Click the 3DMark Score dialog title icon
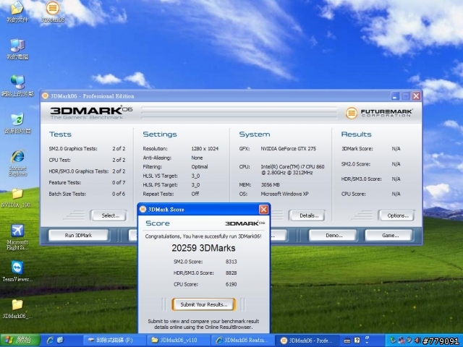The width and height of the screenshot is (463, 347). coord(143,209)
